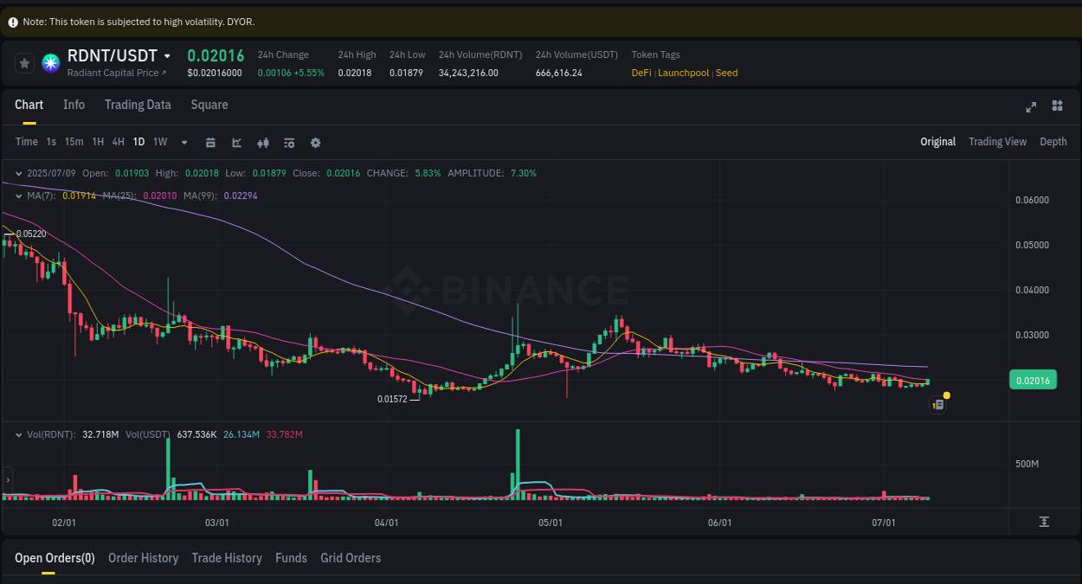Select the line chart style icon

[236, 142]
